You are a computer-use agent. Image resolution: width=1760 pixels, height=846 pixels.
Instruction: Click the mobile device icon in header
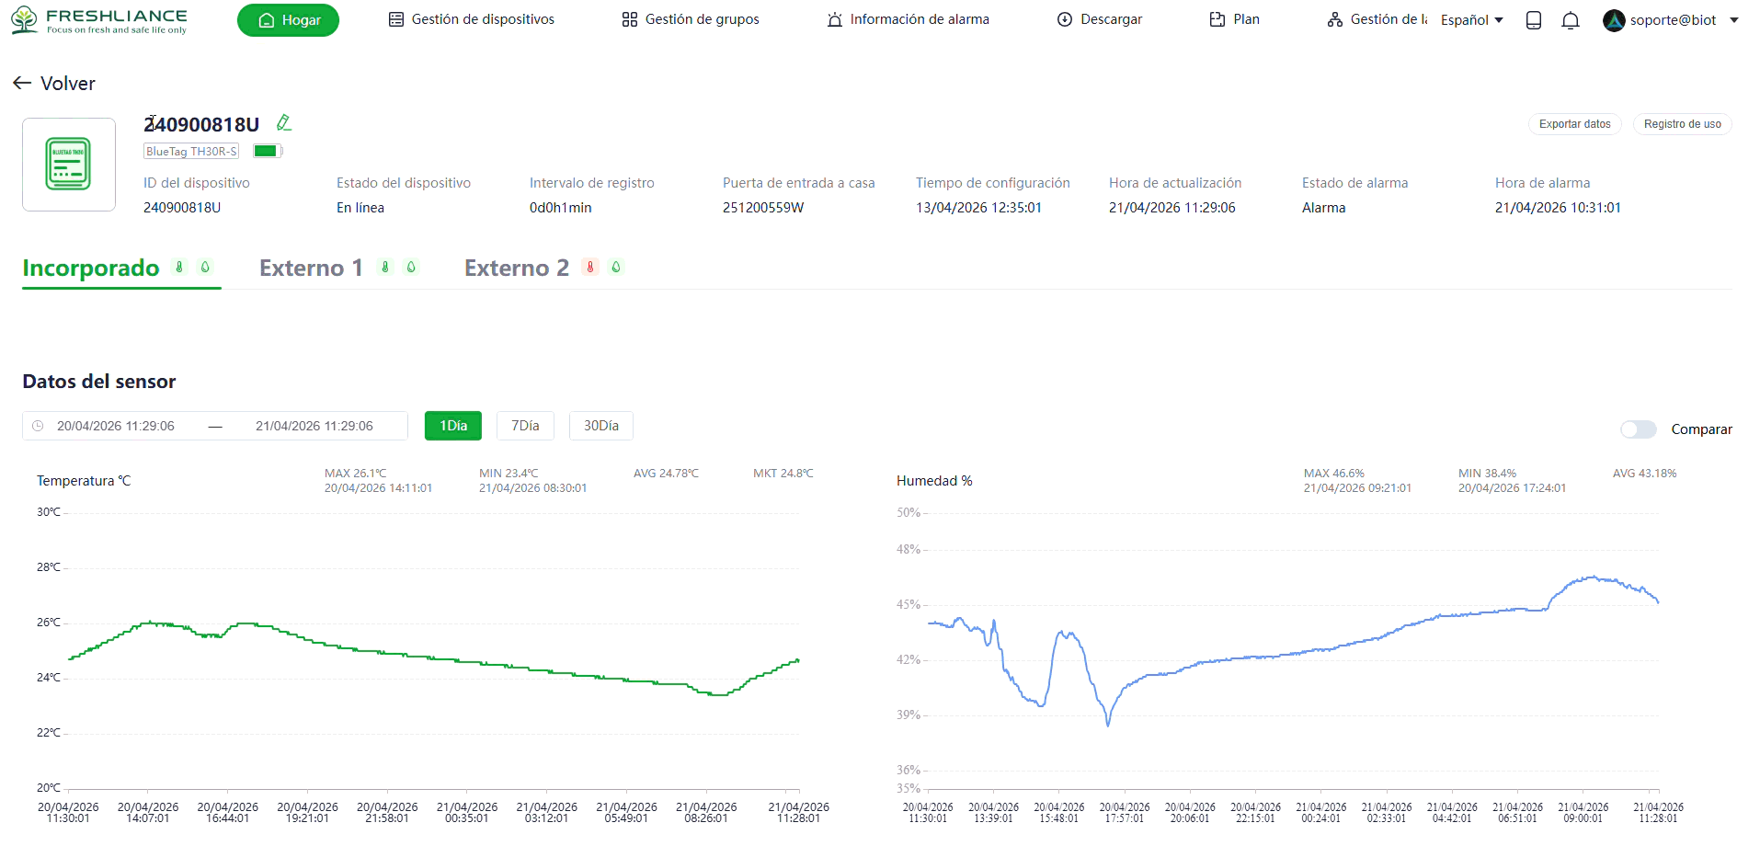(x=1534, y=20)
